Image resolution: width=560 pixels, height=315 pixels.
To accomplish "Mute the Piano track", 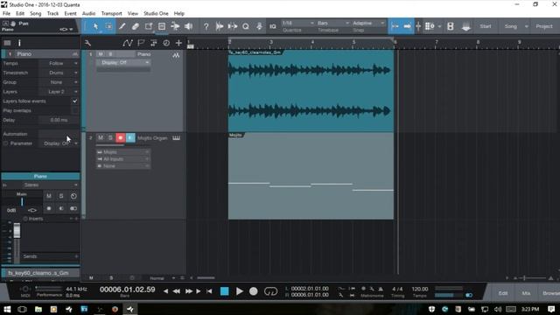I will coord(101,54).
